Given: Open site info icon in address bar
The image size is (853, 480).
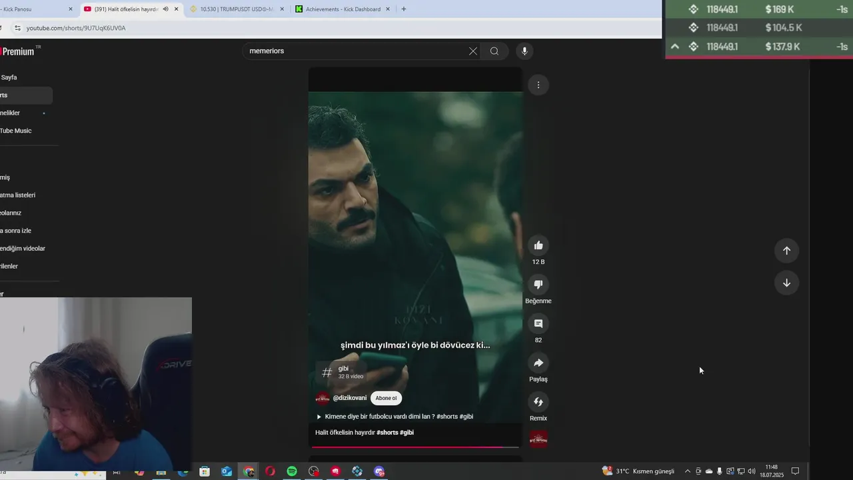Looking at the screenshot, I should click(x=17, y=28).
